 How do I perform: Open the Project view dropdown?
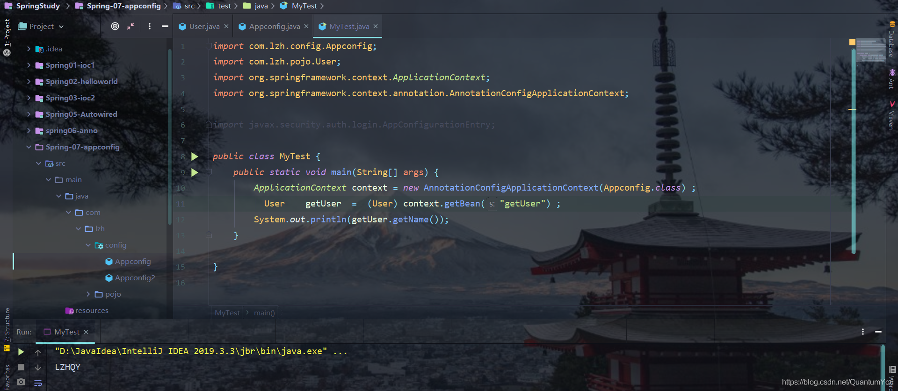coord(41,26)
